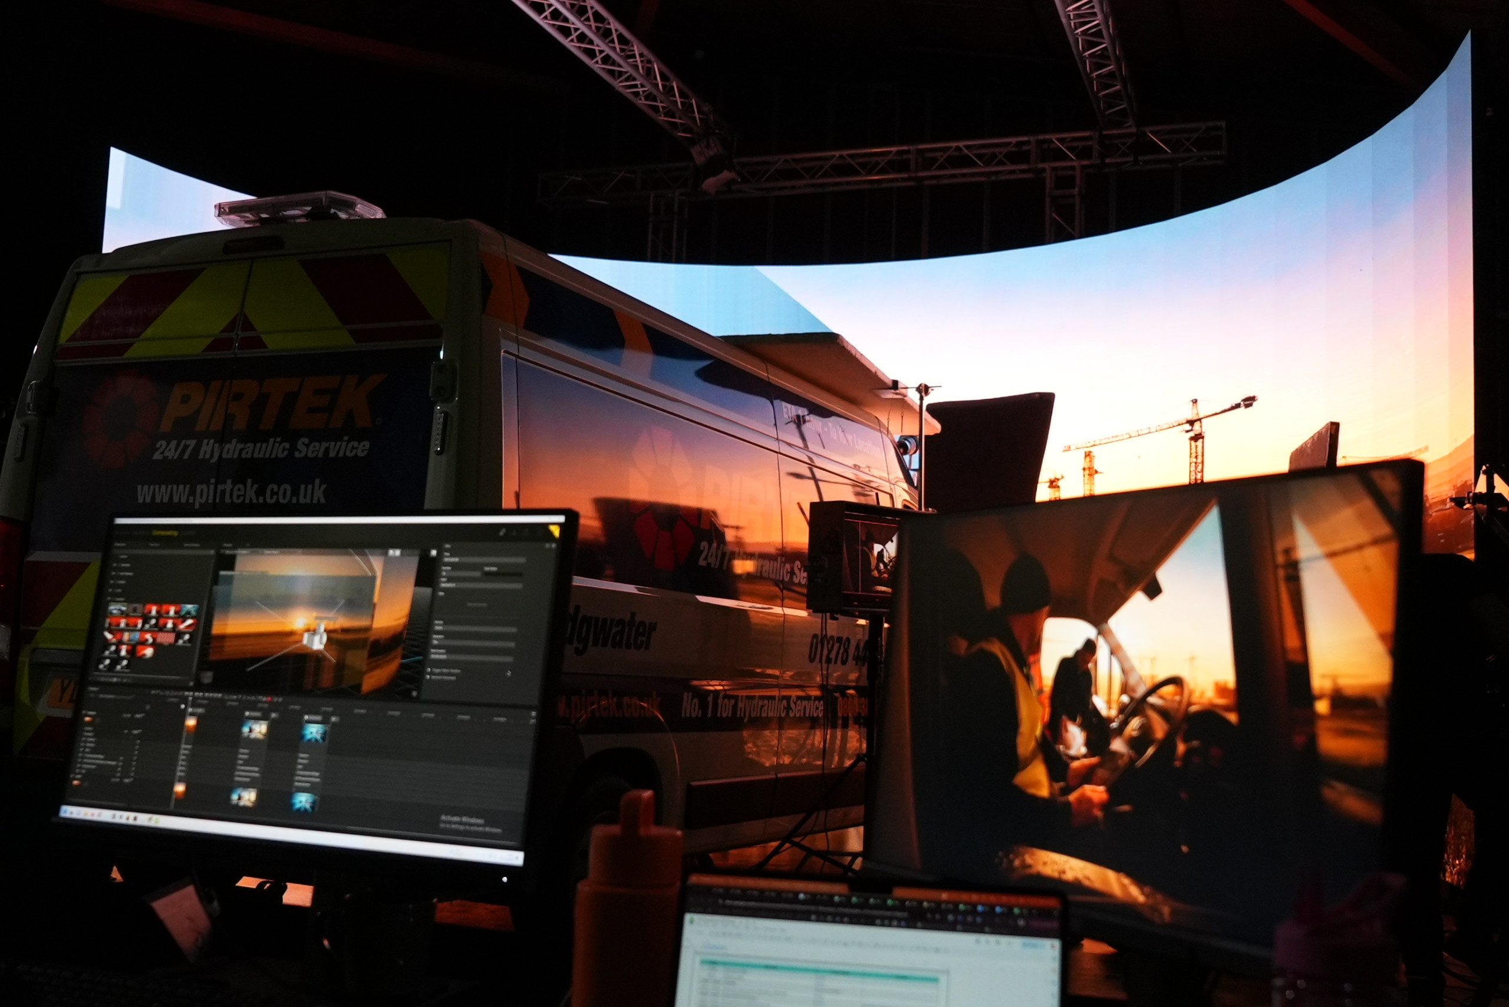
Task: Select the van thumbnail heading the asset grid
Action: tap(117, 609)
